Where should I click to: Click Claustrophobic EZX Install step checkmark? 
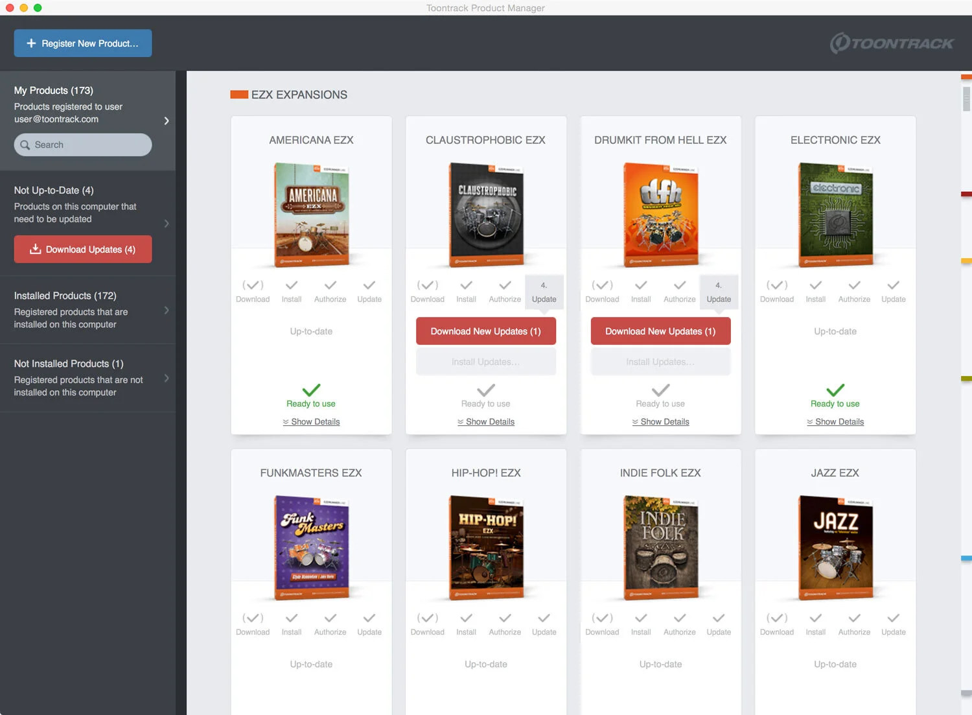pos(467,285)
